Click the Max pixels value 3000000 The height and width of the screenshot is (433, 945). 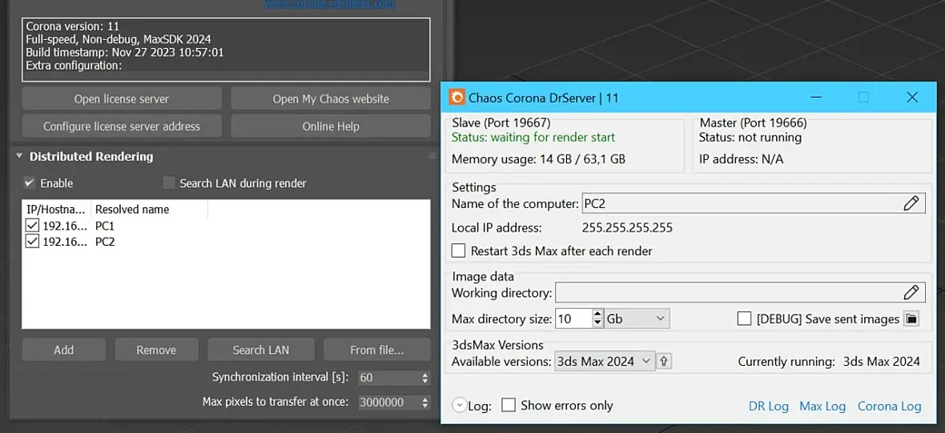tap(389, 403)
